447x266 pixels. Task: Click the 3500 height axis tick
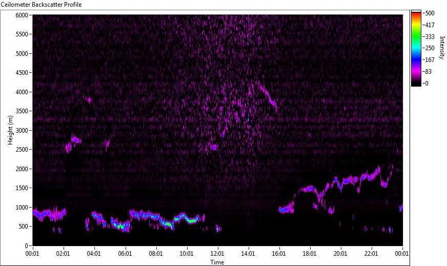[22, 111]
